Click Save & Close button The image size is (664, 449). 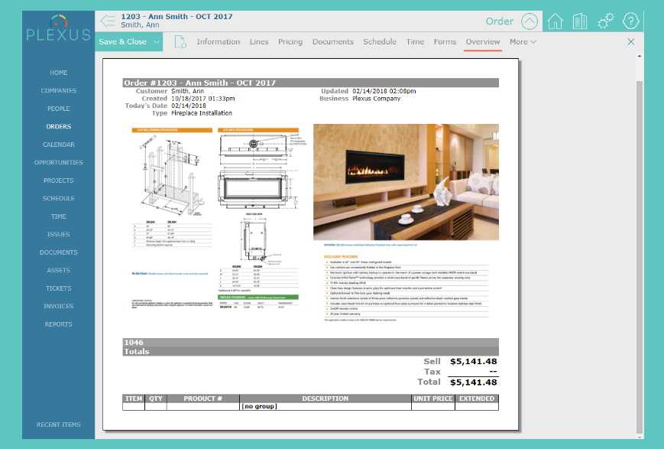[123, 41]
